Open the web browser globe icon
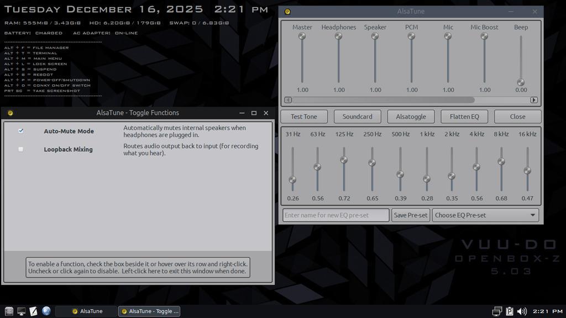The height and width of the screenshot is (318, 566). tap(46, 311)
